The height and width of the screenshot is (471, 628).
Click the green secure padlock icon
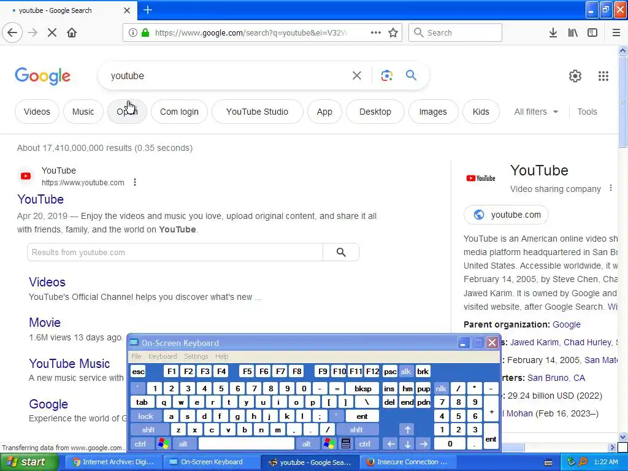[x=145, y=33]
